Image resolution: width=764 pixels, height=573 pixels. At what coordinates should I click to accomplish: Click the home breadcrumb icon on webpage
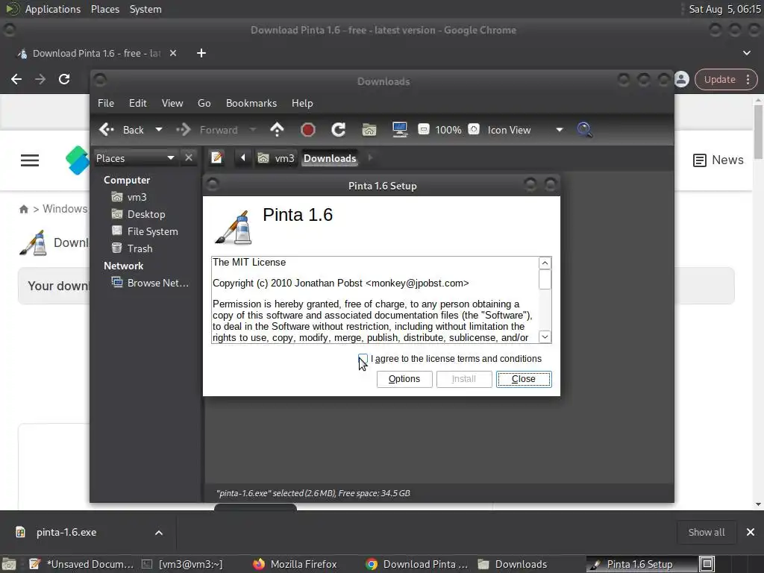click(x=23, y=209)
